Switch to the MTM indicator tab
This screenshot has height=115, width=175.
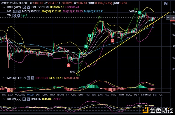[x=121, y=95]
